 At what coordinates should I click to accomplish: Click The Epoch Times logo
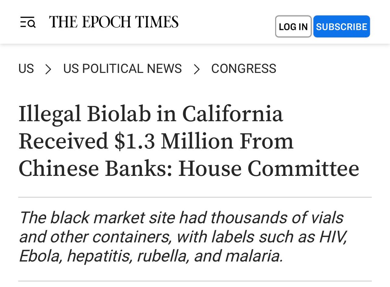click(x=114, y=22)
